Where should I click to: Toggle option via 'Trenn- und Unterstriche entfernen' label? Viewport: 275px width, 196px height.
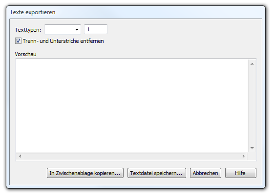coord(63,41)
